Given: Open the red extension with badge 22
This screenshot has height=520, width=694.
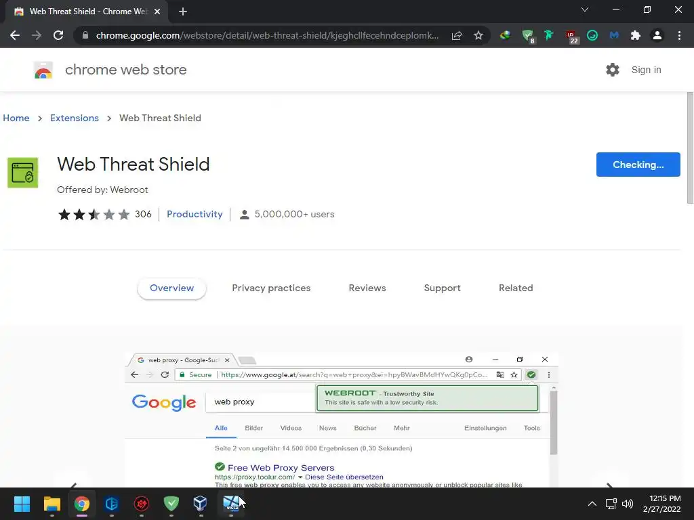Looking at the screenshot, I should (x=571, y=37).
